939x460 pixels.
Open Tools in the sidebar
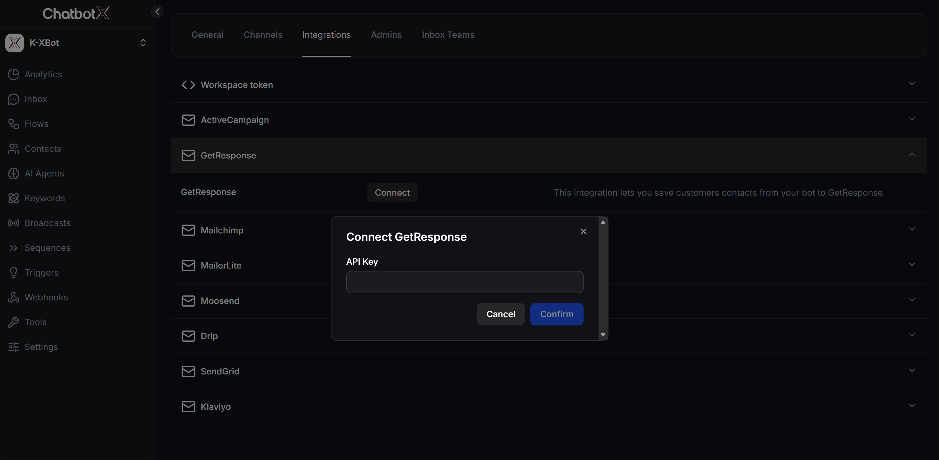click(x=35, y=322)
